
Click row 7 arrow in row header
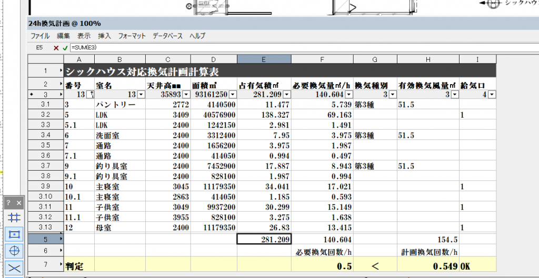click(x=60, y=266)
